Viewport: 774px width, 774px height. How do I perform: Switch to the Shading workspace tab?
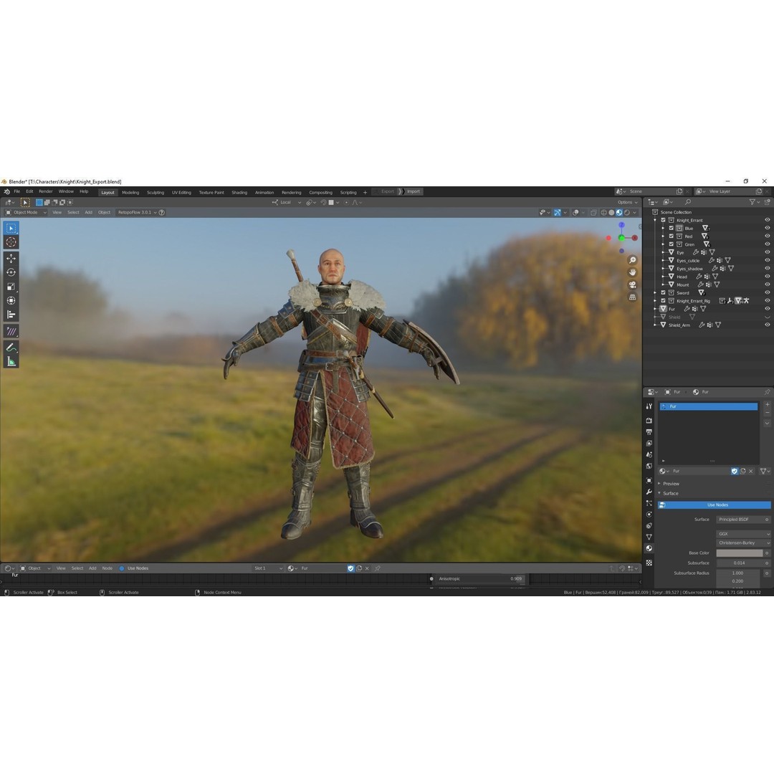pyautogui.click(x=239, y=193)
